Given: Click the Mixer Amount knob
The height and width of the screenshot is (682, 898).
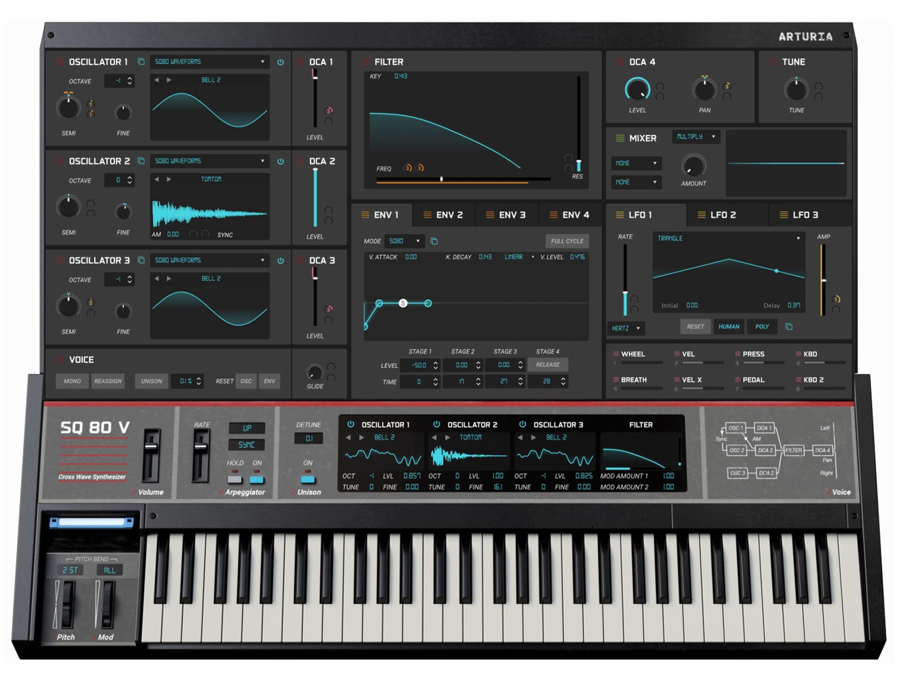Looking at the screenshot, I should [x=694, y=166].
